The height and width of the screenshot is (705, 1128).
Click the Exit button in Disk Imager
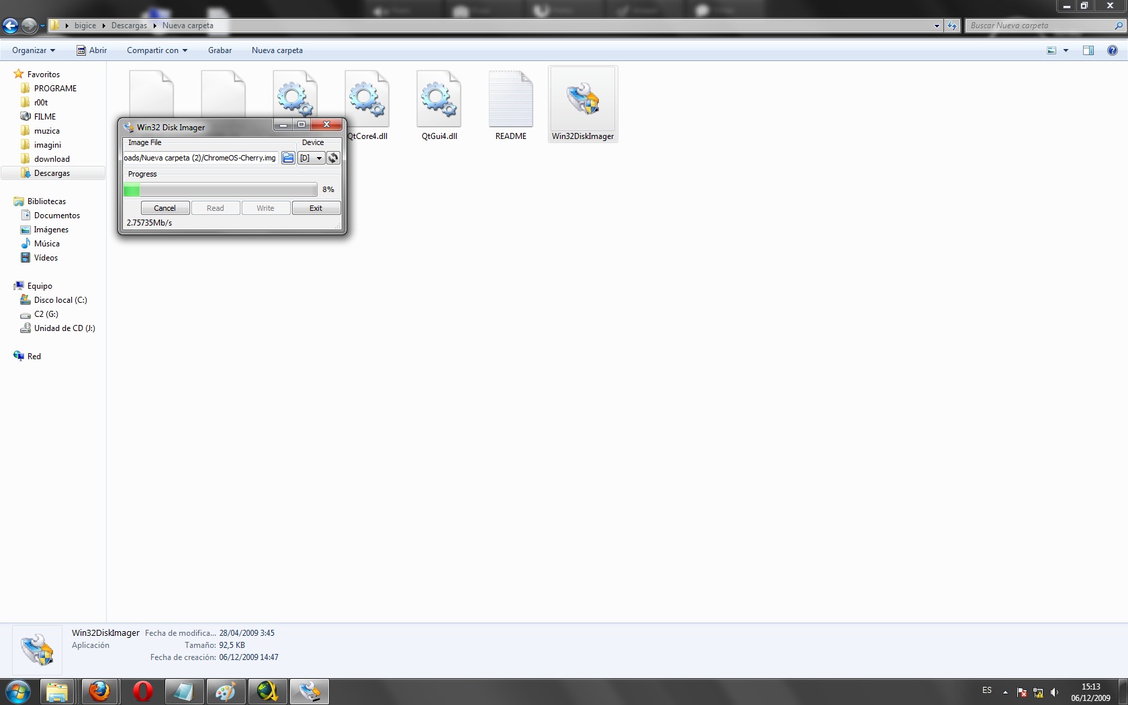316,208
